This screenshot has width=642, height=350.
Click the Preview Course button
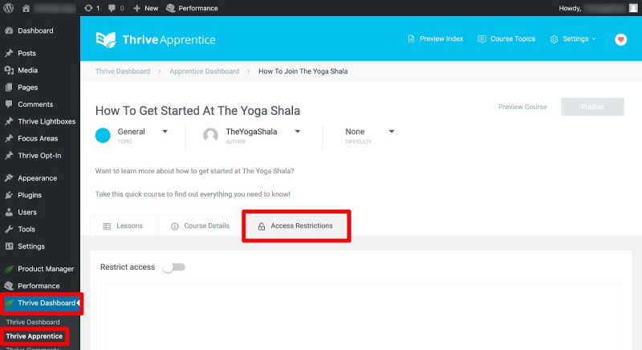(522, 107)
